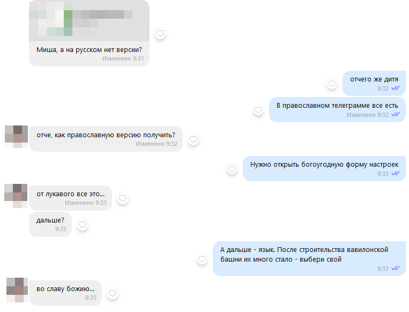The height and width of the screenshot is (312, 409).
Task: Open sender avatar next to 'от лукавого все это'
Action: click(x=16, y=196)
